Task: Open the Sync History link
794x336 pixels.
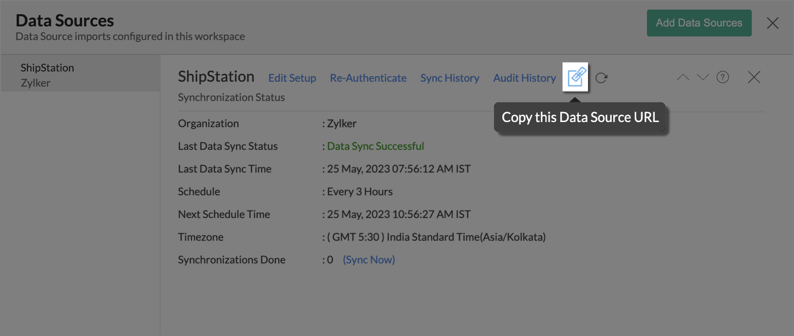Action: 450,78
